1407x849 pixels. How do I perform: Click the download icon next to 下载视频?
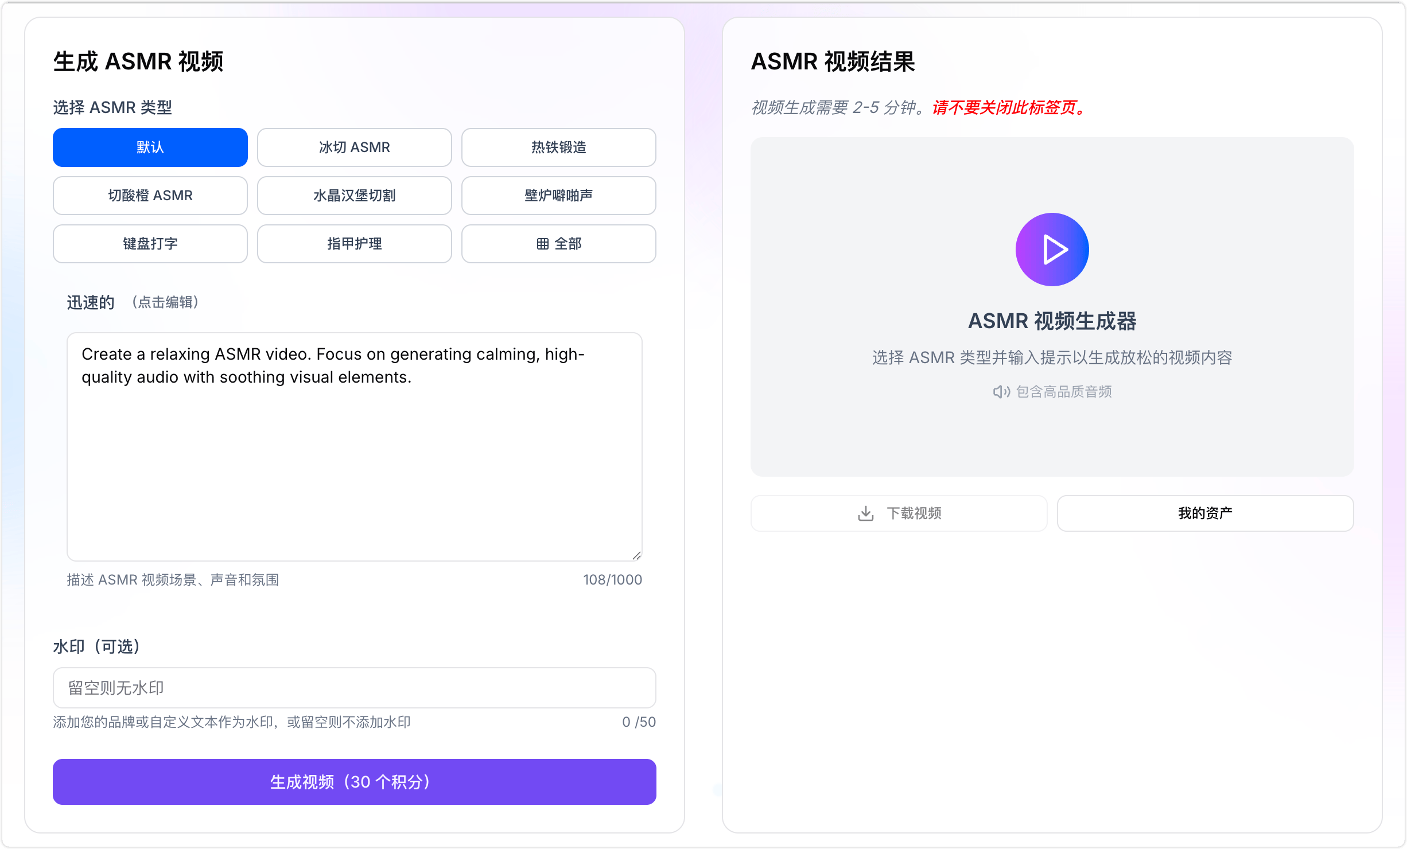pyautogui.click(x=866, y=513)
